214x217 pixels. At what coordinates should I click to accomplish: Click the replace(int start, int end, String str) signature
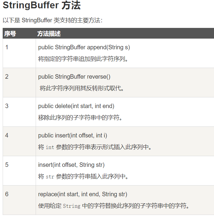[x=83, y=194]
